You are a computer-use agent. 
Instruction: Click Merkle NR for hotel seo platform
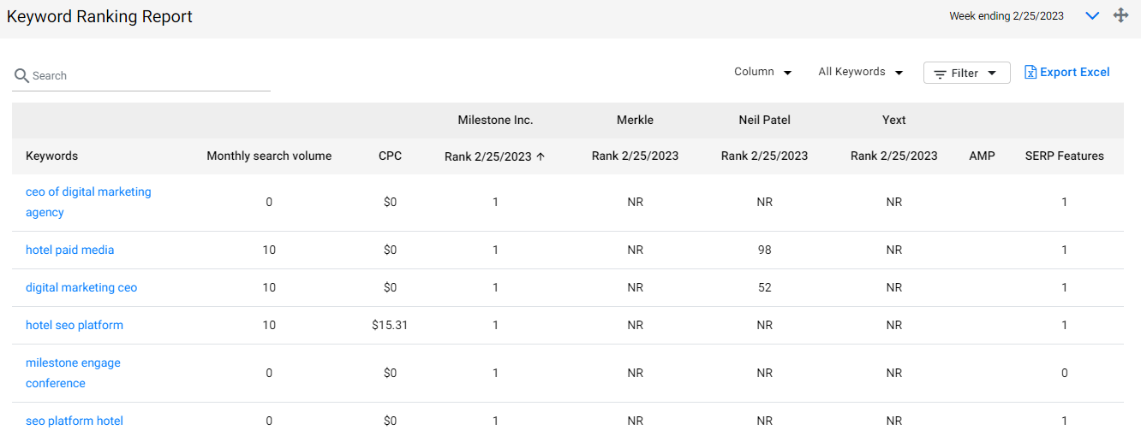tap(635, 326)
